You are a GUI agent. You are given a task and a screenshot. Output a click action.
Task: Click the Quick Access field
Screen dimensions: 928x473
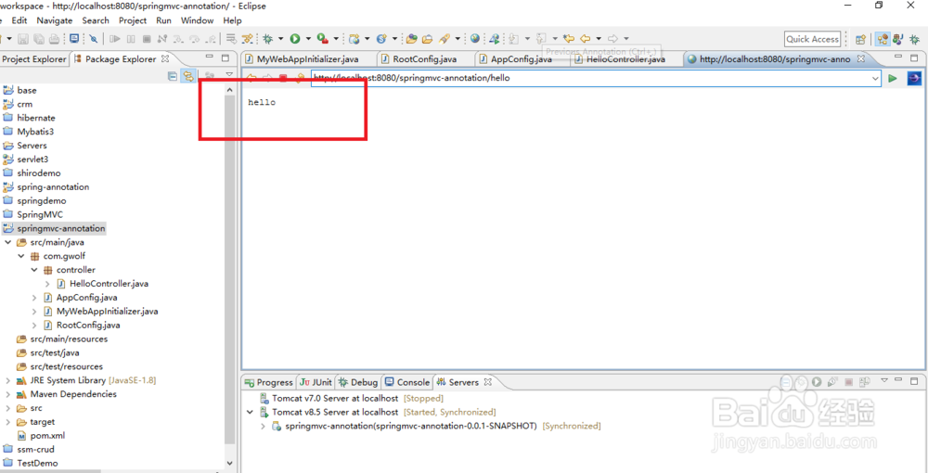[x=813, y=39]
